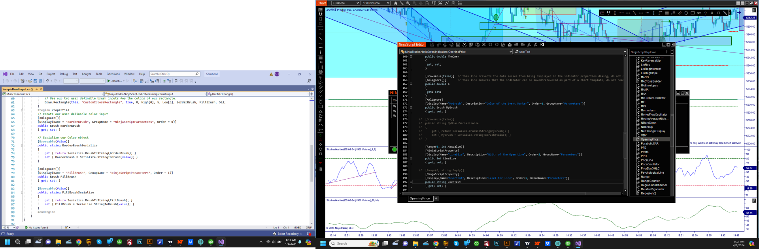Select the triangle tool in left chart sidebar

tap(321, 111)
